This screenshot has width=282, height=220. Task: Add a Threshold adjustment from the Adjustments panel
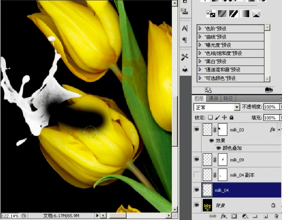tap(233, 14)
